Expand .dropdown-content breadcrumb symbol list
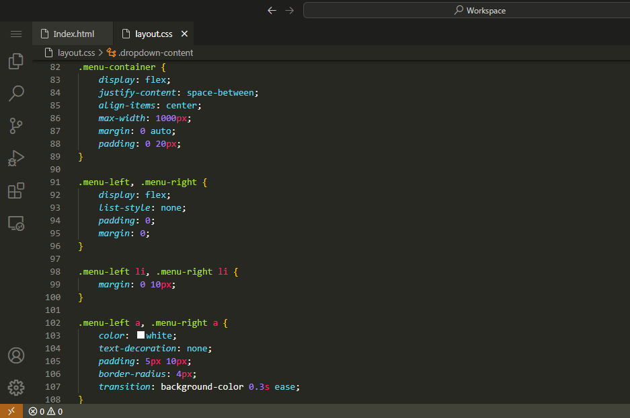Viewport: 630px width, 418px height. click(155, 53)
